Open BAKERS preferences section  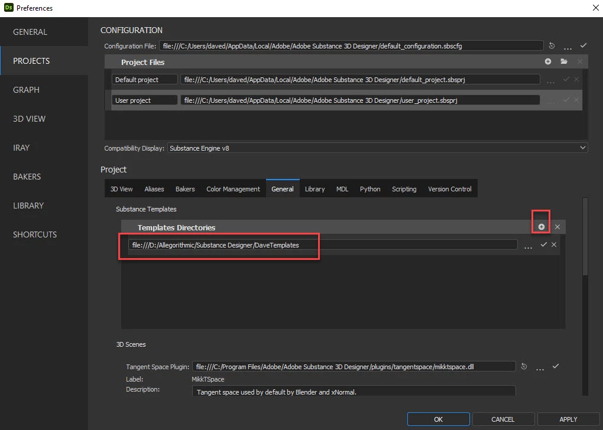pyautogui.click(x=44, y=177)
